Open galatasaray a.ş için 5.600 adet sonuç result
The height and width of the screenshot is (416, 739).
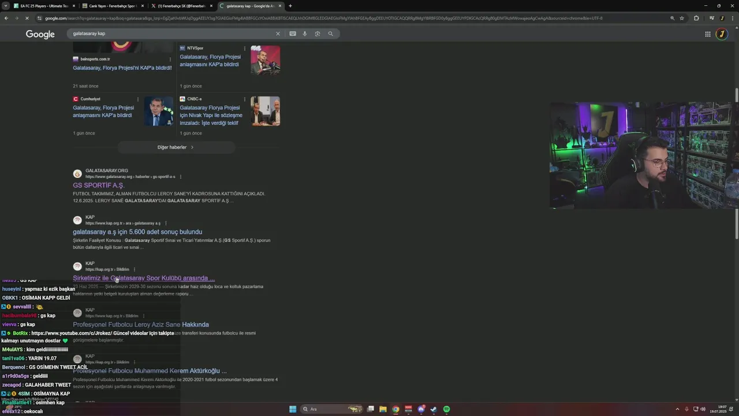point(137,232)
